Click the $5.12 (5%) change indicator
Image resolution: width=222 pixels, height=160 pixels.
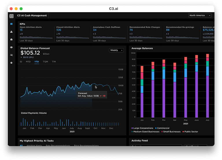[27, 57]
